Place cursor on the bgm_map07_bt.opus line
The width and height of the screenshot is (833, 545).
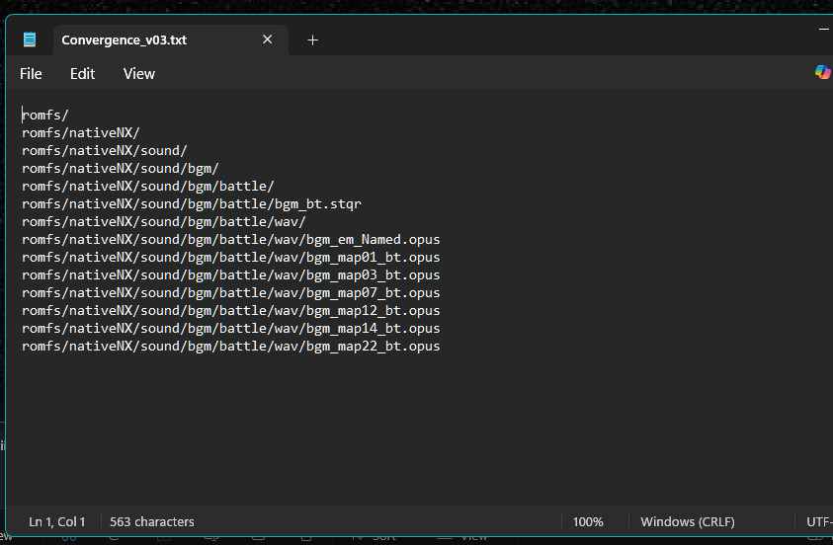click(230, 293)
